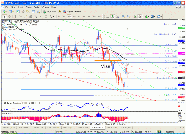186x134 pixels.
Task: Toggle the Expert Advisors button
Action: (72, 12)
